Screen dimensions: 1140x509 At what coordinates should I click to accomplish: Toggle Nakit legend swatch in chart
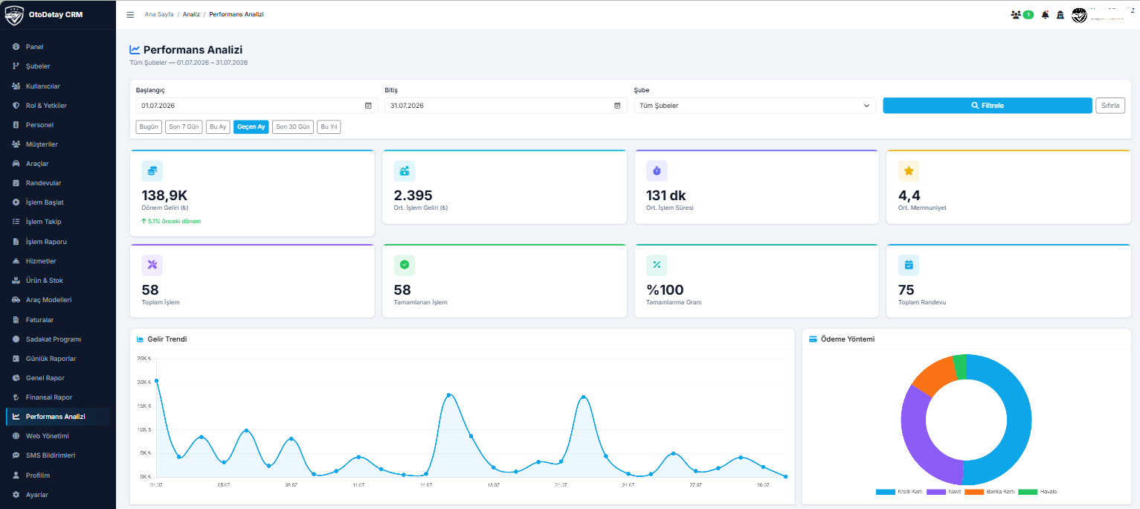[x=935, y=492]
